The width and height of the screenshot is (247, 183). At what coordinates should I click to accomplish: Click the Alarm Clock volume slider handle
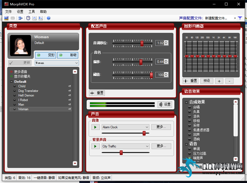[x=144, y=133]
